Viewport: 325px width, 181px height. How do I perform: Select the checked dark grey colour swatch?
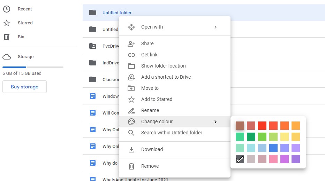coord(240,159)
